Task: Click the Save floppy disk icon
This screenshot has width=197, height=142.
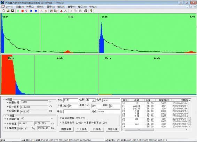Action: (13, 11)
